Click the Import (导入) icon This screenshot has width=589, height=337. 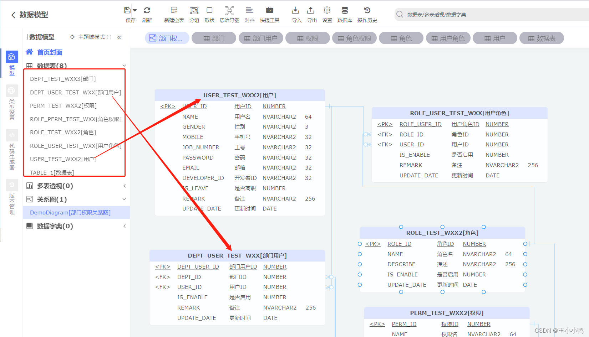coord(295,10)
